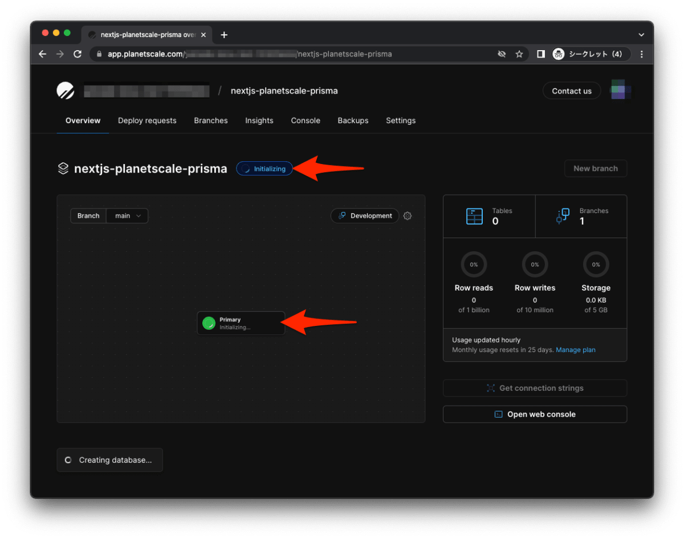The image size is (684, 539).
Task: Click the Tables count card
Action: click(489, 216)
